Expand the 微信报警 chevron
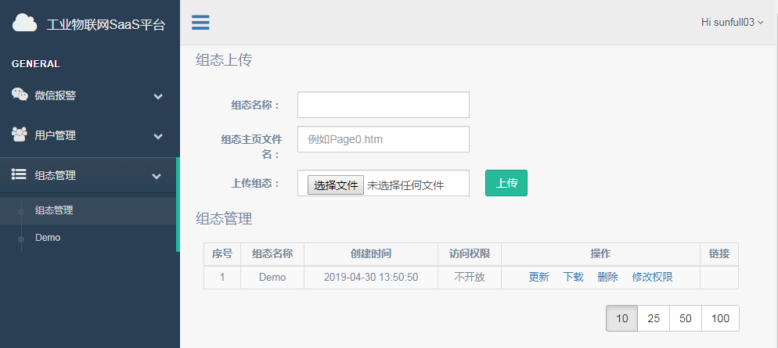The width and height of the screenshot is (778, 348). click(x=158, y=96)
